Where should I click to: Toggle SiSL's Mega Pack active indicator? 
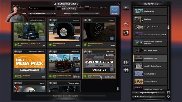coord(16,76)
